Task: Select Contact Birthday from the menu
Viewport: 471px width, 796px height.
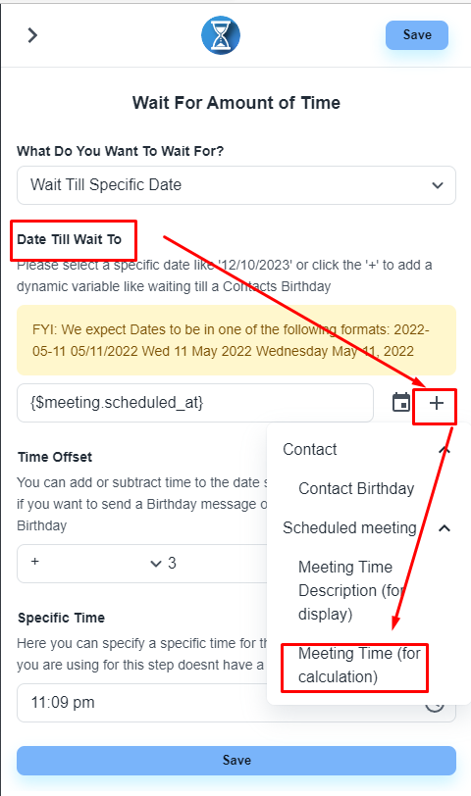Action: pos(356,488)
